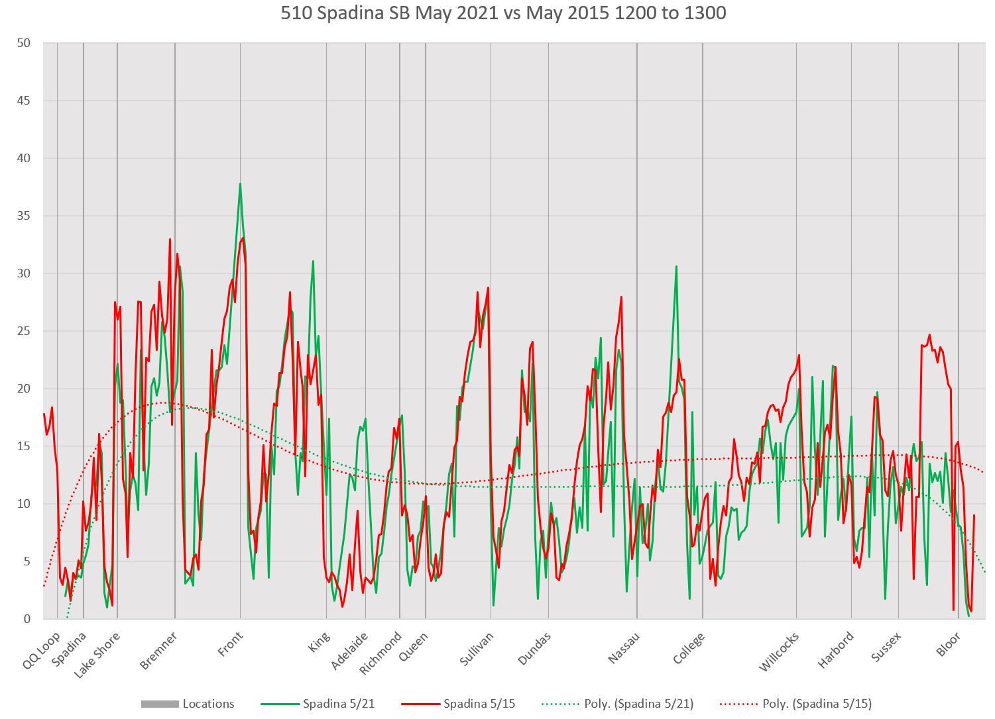This screenshot has width=995, height=719.
Task: Click the King axis label
Action: (320, 643)
